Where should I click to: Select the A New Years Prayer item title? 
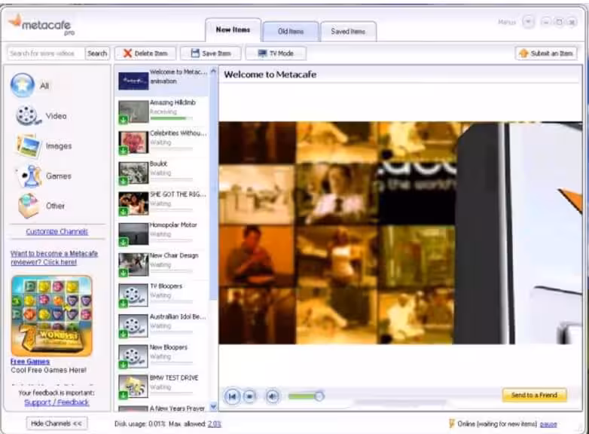[177, 408]
